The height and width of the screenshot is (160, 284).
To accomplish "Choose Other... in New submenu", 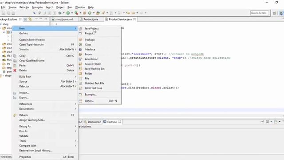I will [x=99, y=101].
